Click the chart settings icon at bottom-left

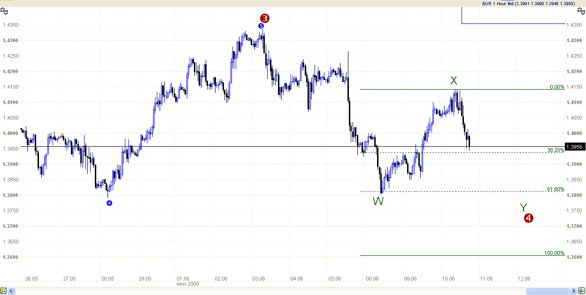pyautogui.click(x=3, y=290)
